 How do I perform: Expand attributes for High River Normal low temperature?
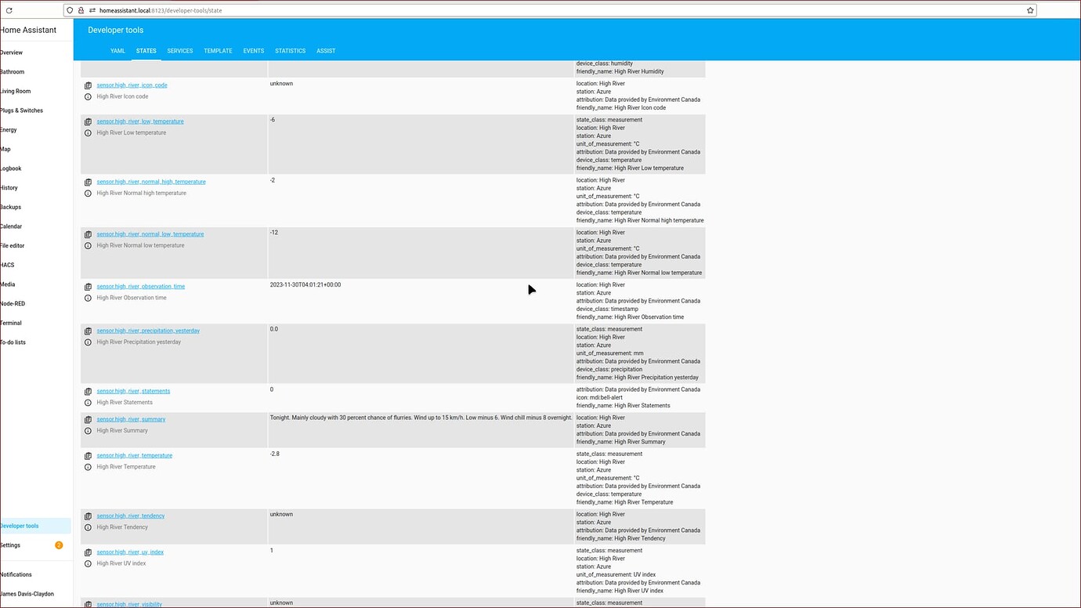[x=639, y=252]
